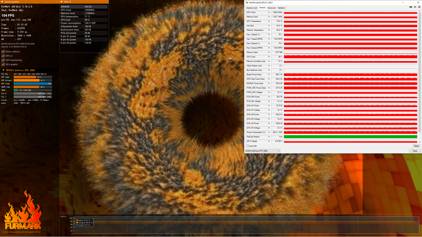Click the Frame time 9.274 ms text
Image resolution: width=422 pixels, height=237 pixels.
pos(14,32)
